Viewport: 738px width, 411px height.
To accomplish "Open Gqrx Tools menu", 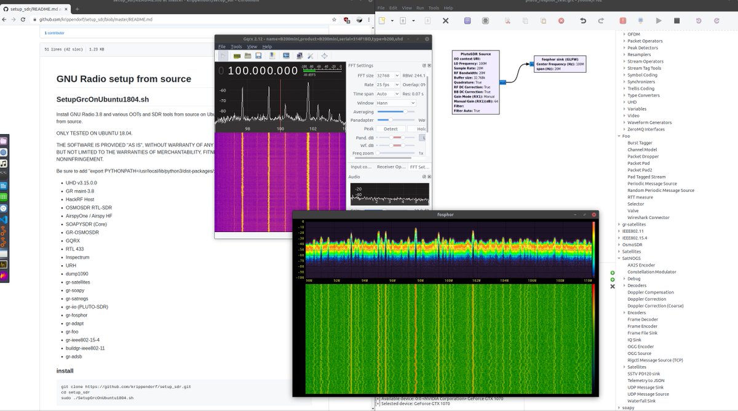I will pyautogui.click(x=236, y=47).
